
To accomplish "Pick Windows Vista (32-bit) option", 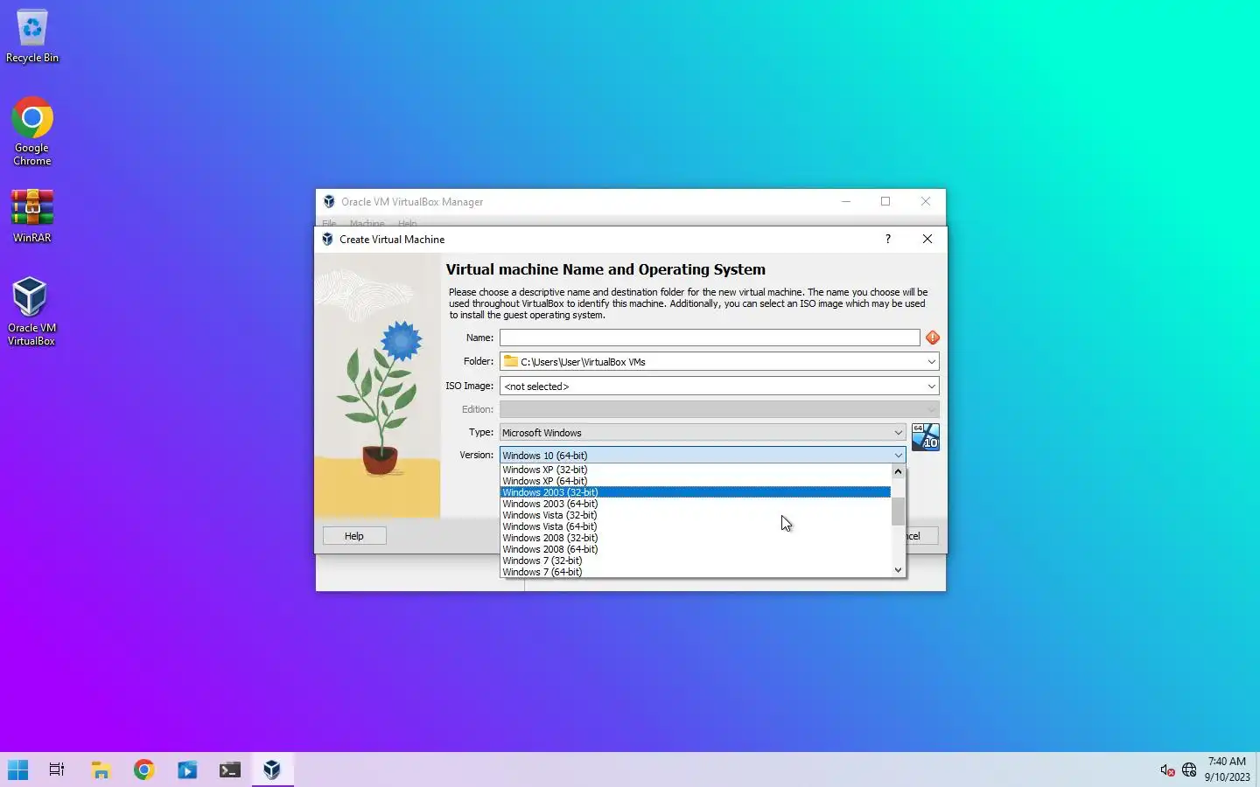I will (696, 515).
